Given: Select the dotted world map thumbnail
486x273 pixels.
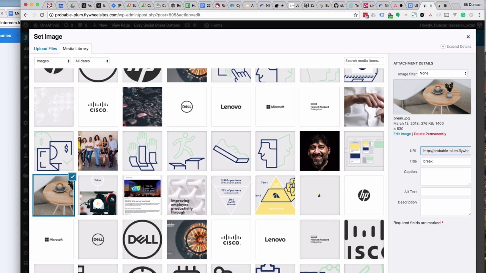Looking at the screenshot, I should pos(54,107).
